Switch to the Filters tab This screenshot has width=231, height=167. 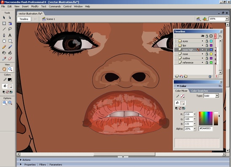coord(42,164)
